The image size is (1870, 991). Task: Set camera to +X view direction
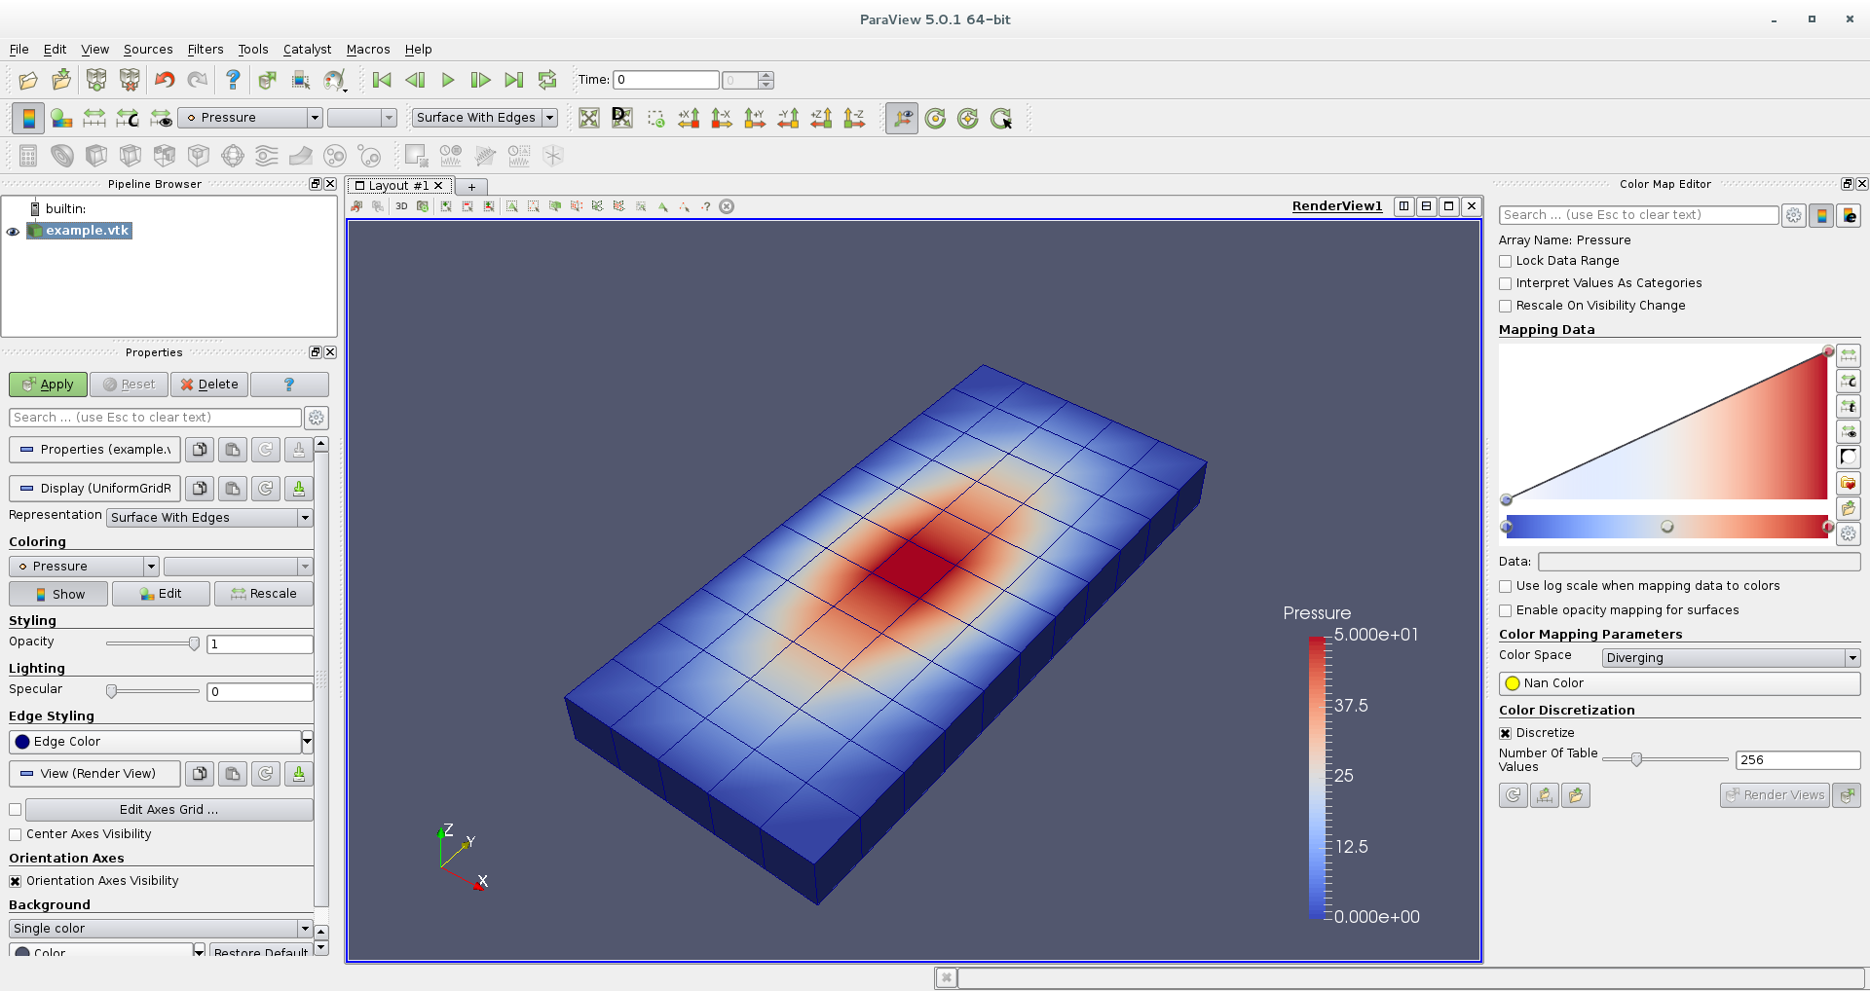pyautogui.click(x=689, y=118)
